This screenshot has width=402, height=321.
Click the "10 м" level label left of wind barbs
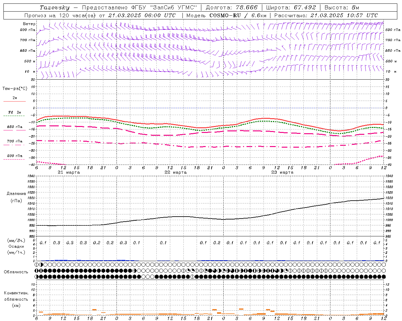30,72
